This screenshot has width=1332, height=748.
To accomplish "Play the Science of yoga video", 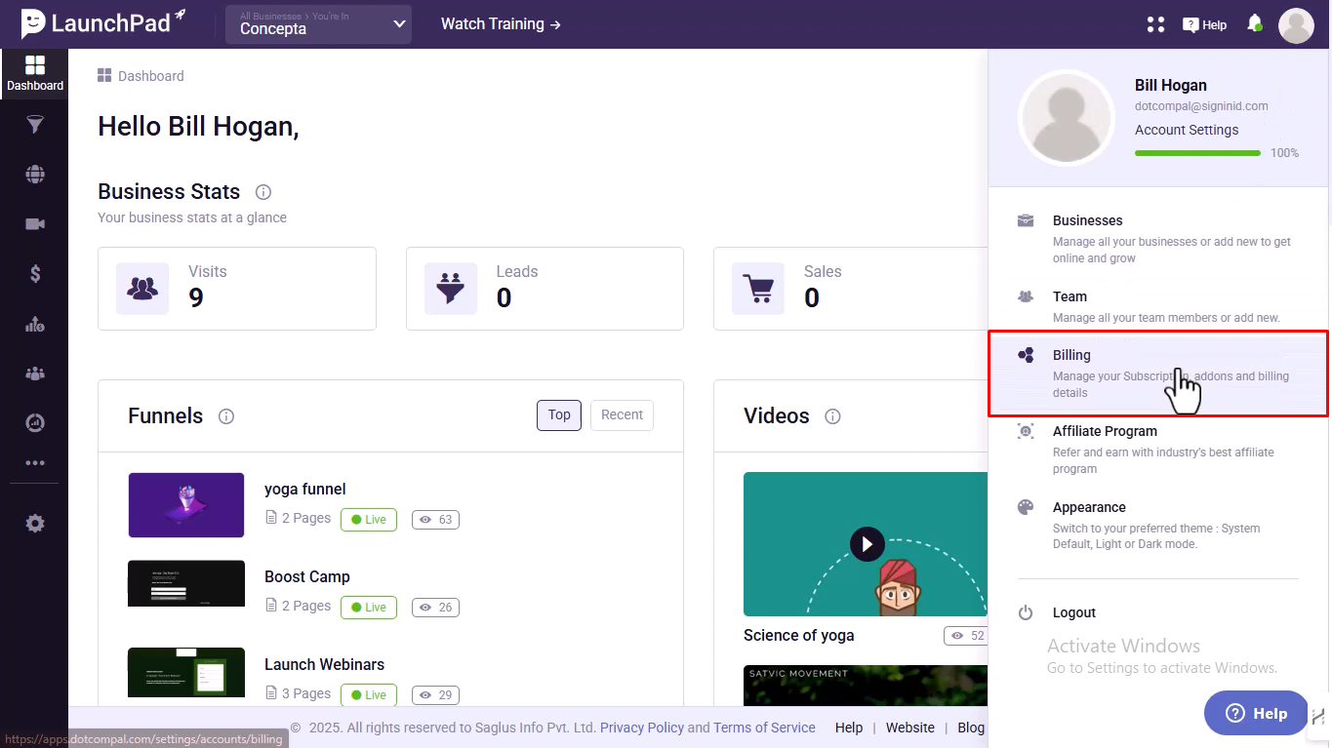I will coord(867,543).
